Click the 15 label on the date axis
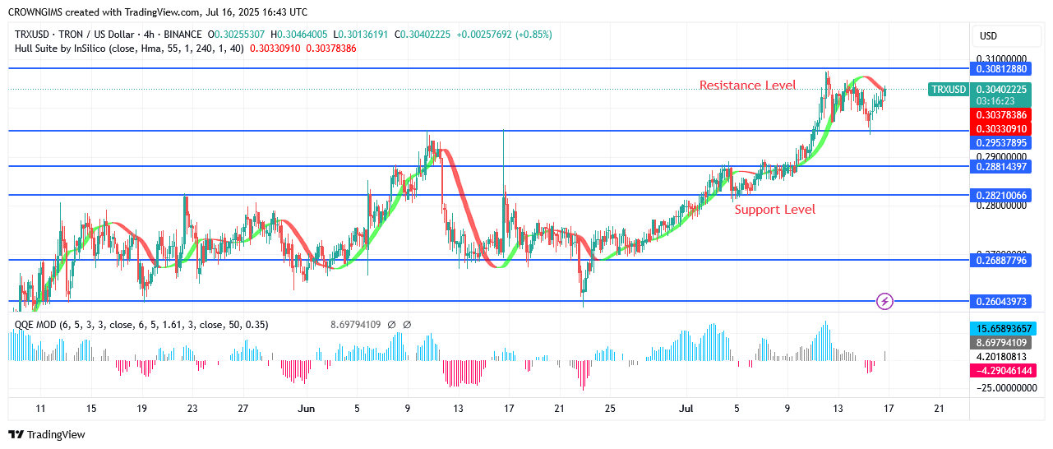 coord(91,408)
